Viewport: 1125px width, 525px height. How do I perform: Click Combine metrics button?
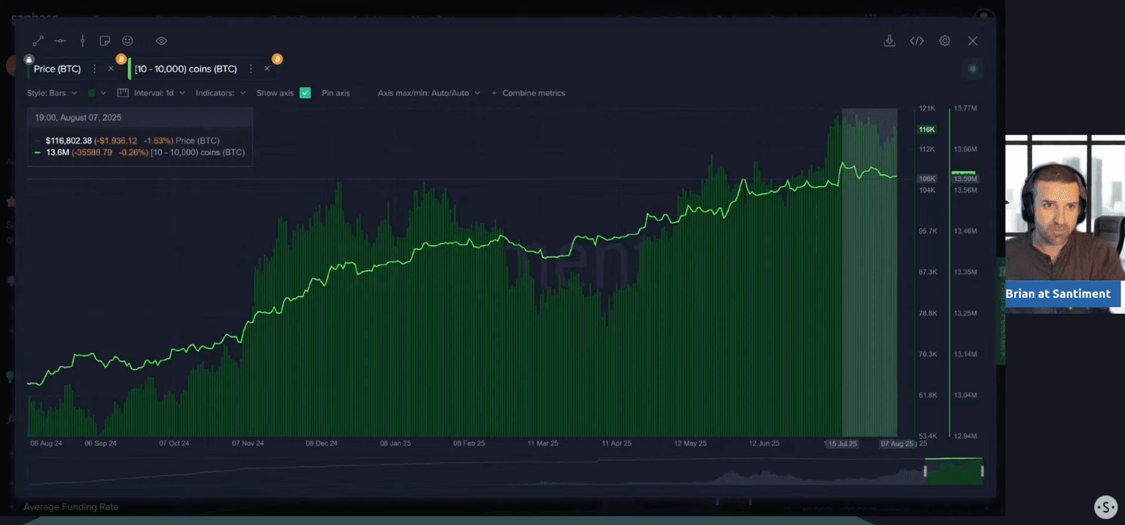click(x=528, y=93)
